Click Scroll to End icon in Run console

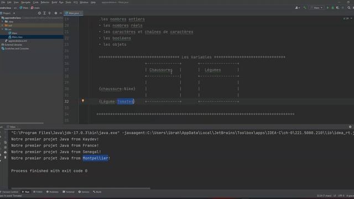pos(6,148)
